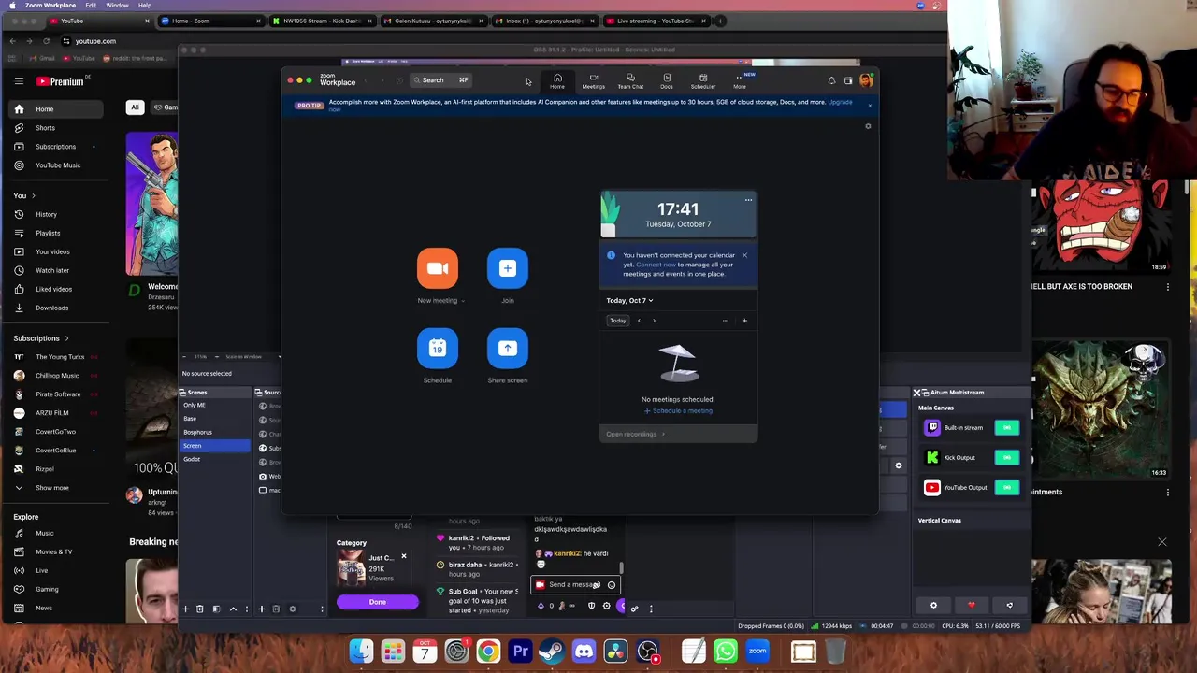Remove the Just Chatting category
This screenshot has height=673, width=1197.
(404, 557)
